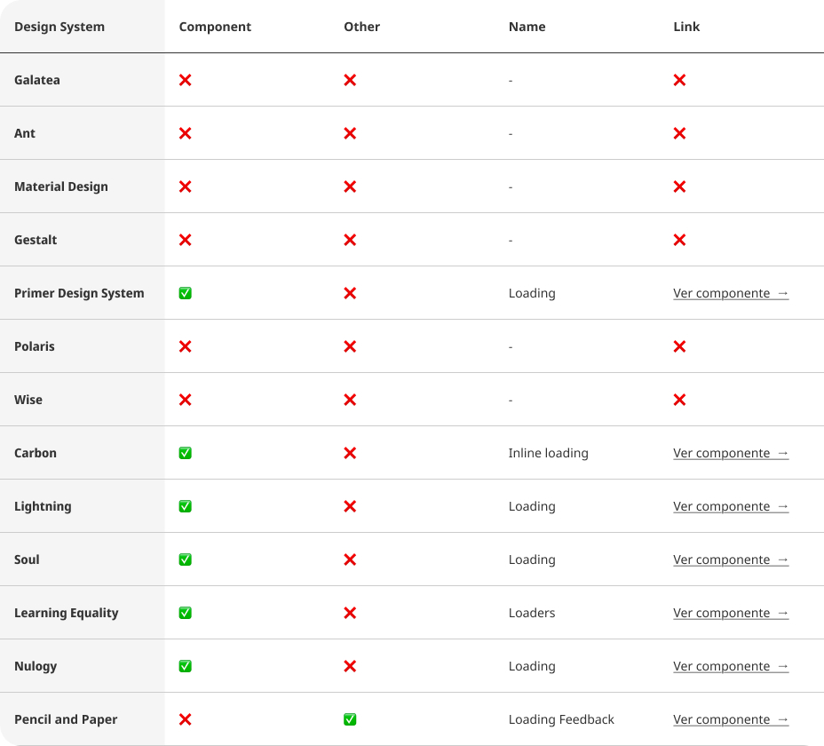
Task: Follow Soul's Ver componente link
Action: coord(731,559)
